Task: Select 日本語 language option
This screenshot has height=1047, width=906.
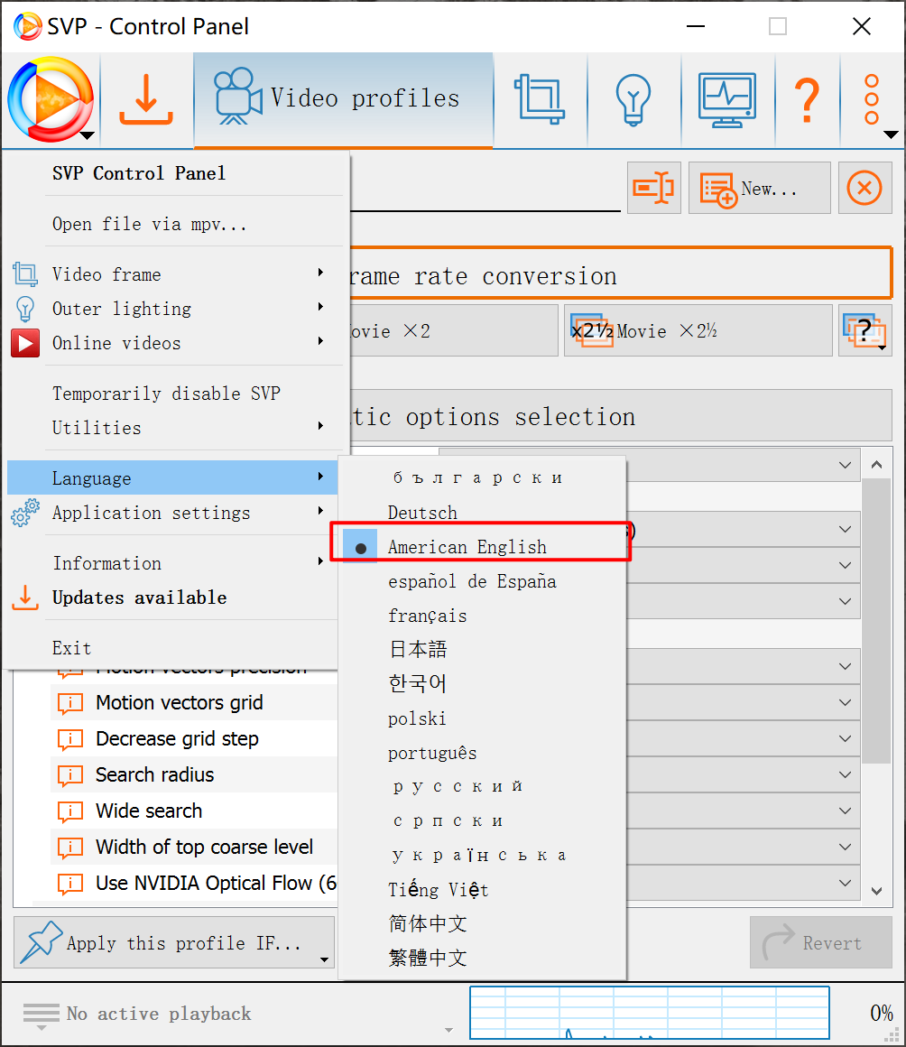Action: (482, 650)
